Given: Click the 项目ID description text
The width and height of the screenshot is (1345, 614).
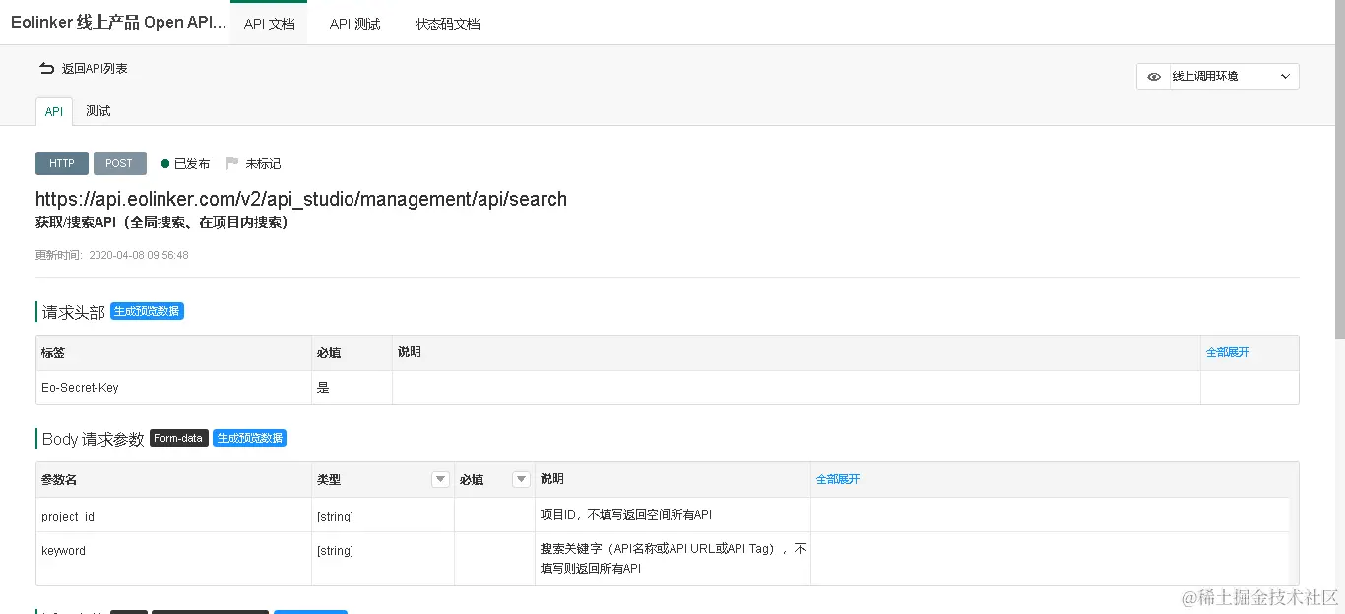Looking at the screenshot, I should click(x=625, y=515).
